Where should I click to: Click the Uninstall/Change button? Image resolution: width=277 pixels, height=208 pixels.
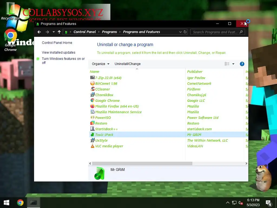(x=128, y=64)
